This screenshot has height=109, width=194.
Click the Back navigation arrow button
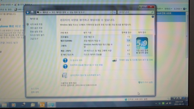click(x=28, y=12)
